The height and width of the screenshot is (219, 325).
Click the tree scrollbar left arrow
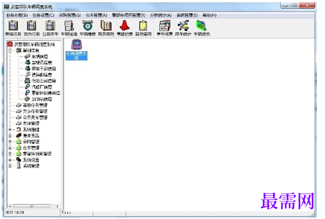[x=10, y=206]
